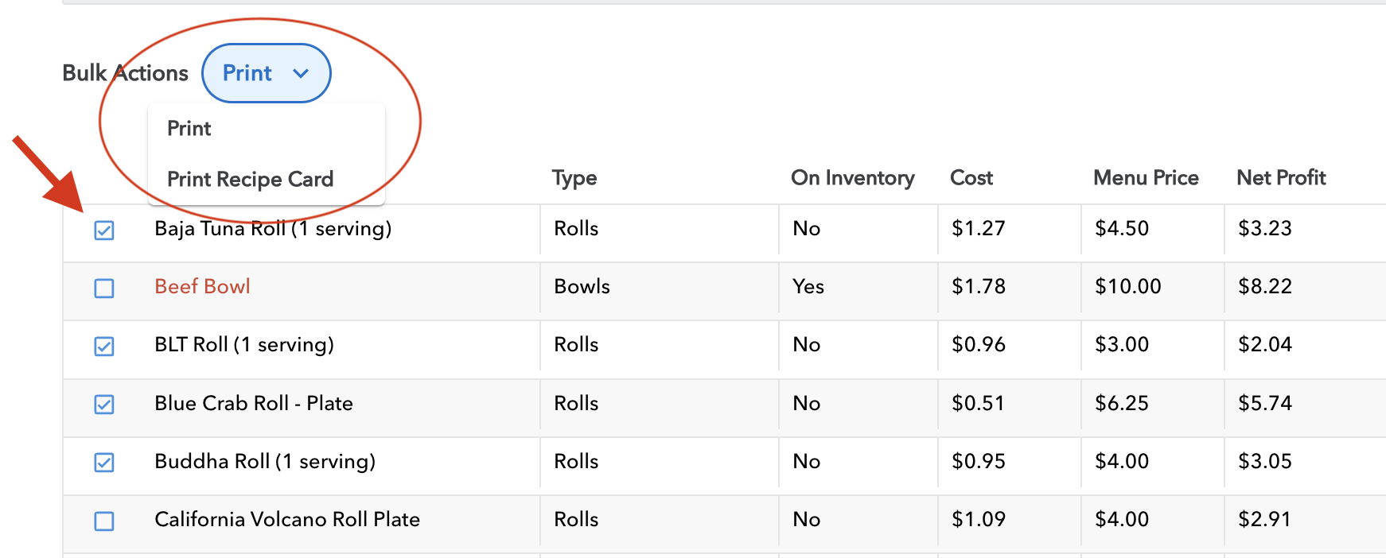
Task: Check the Beef Bowl checkbox
Action: tap(104, 288)
